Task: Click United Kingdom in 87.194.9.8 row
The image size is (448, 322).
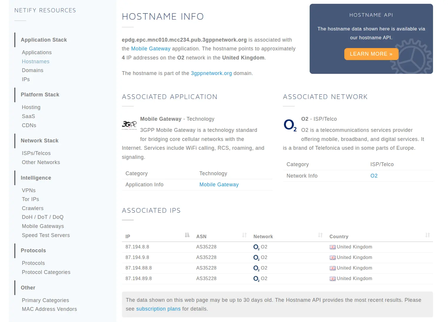Action: click(355, 258)
